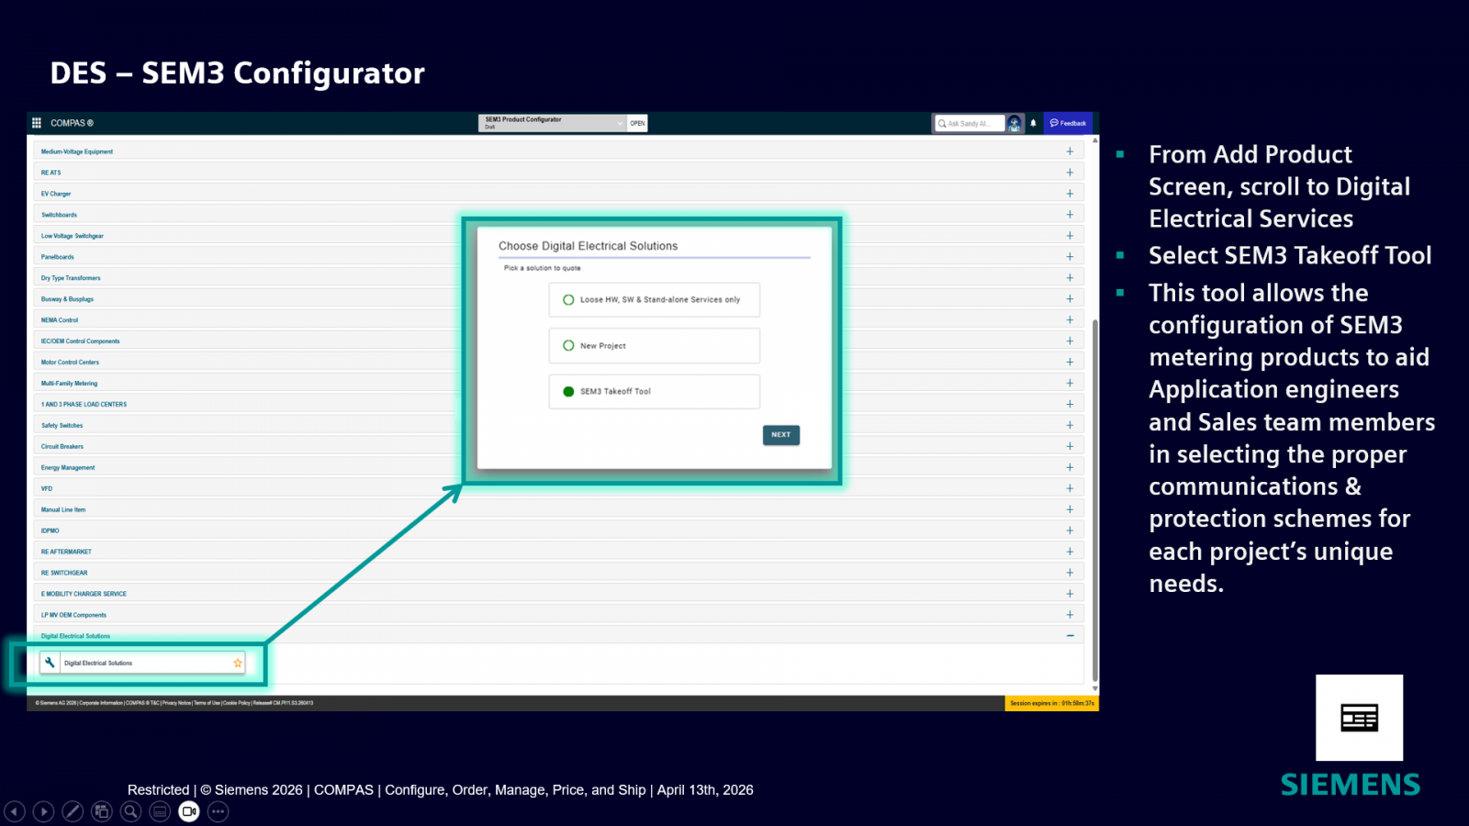This screenshot has width=1469, height=826.
Task: Open more slideshow options menu
Action: [x=218, y=811]
